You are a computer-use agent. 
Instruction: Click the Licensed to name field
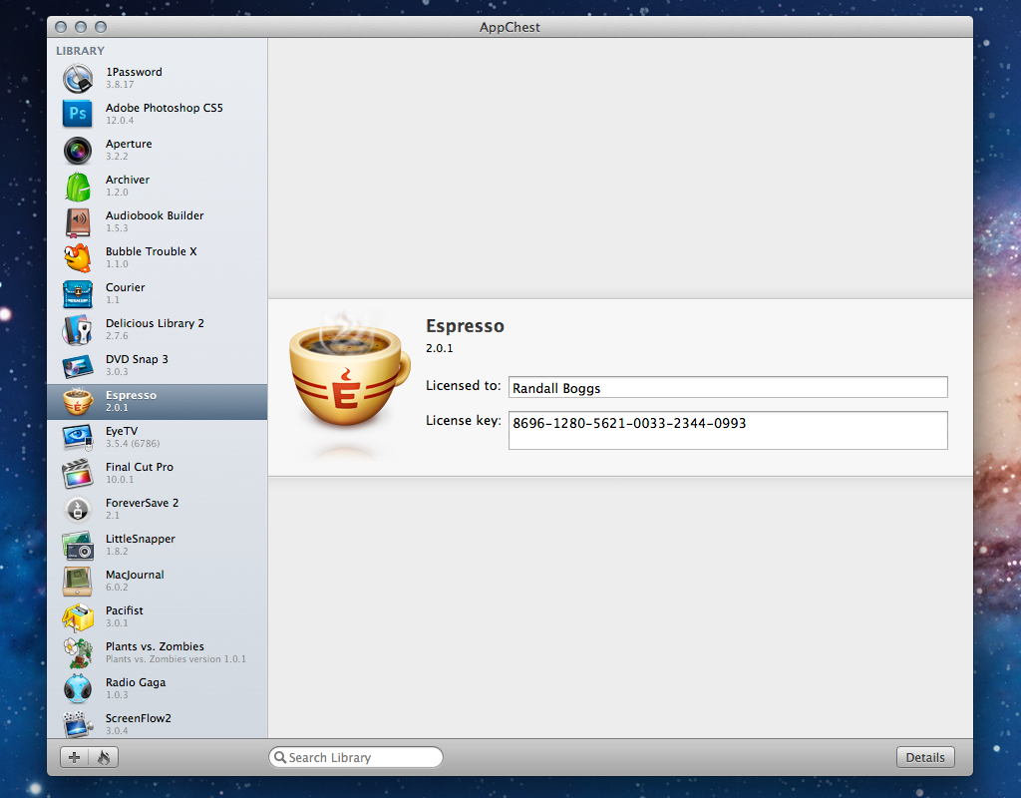[727, 388]
